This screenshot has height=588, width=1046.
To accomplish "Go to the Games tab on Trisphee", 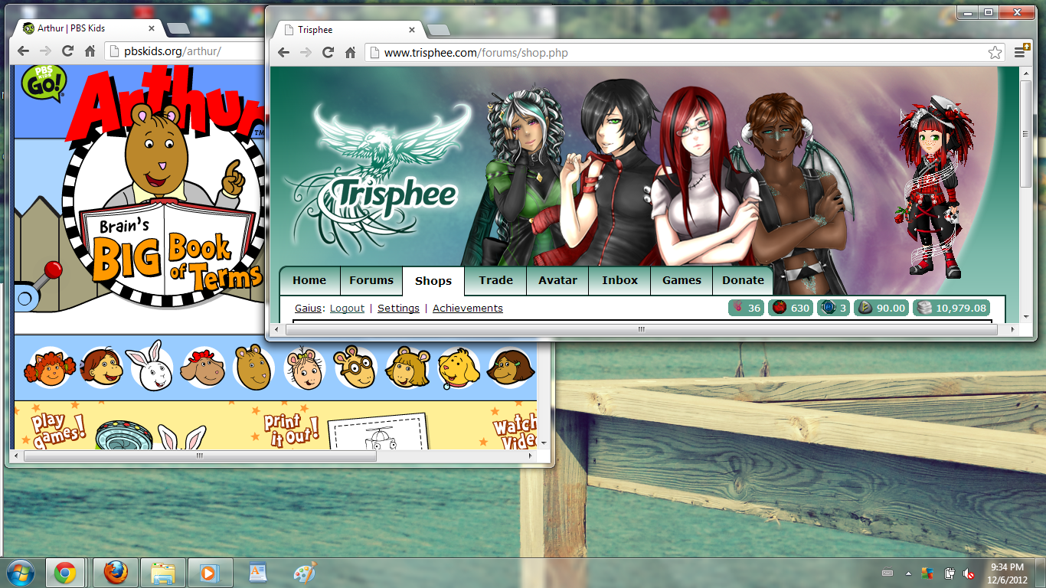I will tap(682, 280).
